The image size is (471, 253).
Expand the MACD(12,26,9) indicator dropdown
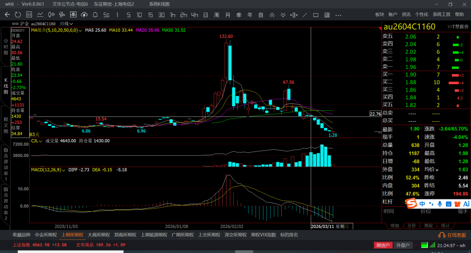click(x=64, y=169)
